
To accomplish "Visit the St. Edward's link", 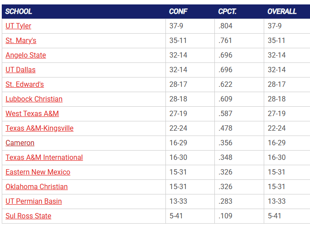I will 24,85.
